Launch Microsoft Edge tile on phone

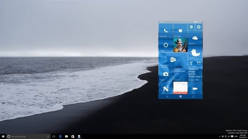click(x=191, y=27)
